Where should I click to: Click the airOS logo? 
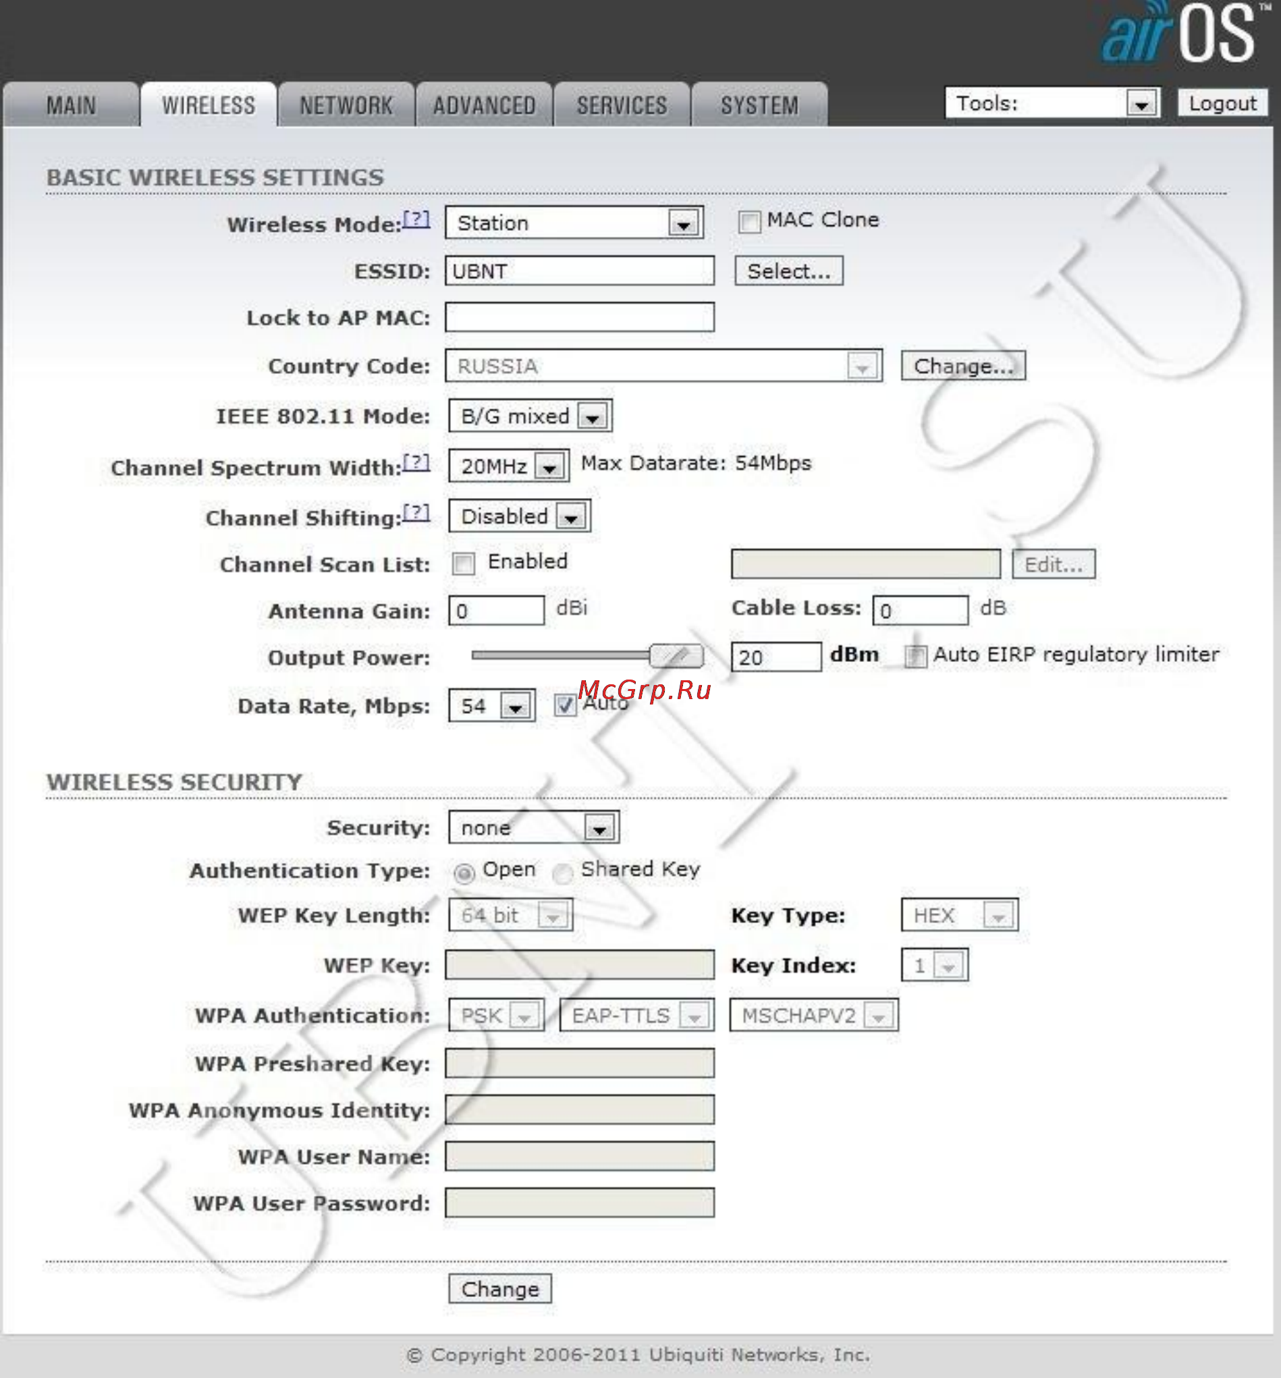point(1186,33)
